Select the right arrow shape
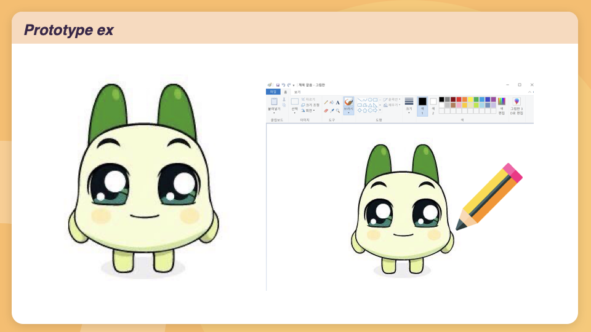The width and height of the screenshot is (591, 332). (x=375, y=110)
